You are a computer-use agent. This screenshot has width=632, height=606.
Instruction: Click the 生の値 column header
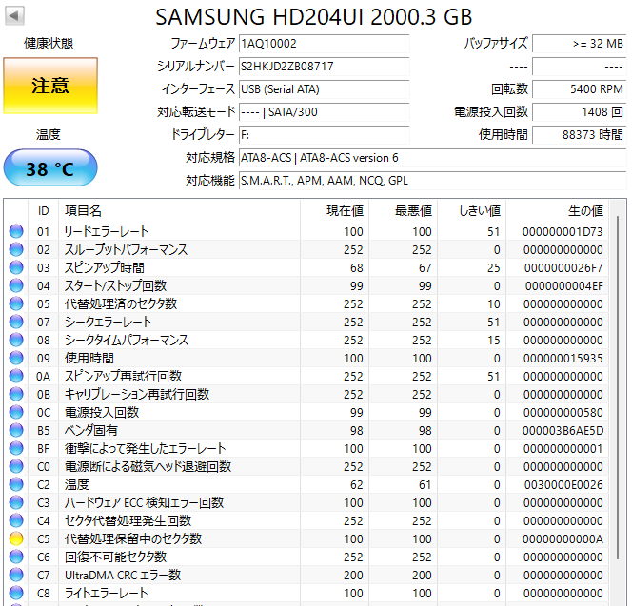pos(557,211)
